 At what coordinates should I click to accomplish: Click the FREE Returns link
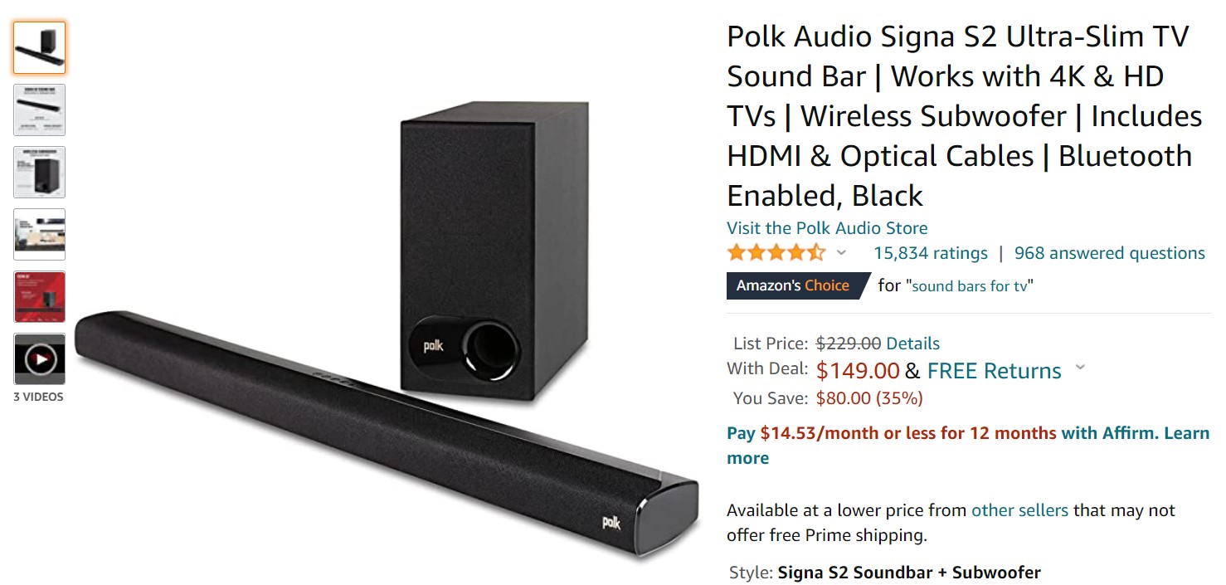tap(995, 371)
